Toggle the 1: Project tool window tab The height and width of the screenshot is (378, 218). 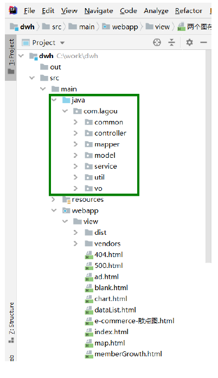(11, 57)
